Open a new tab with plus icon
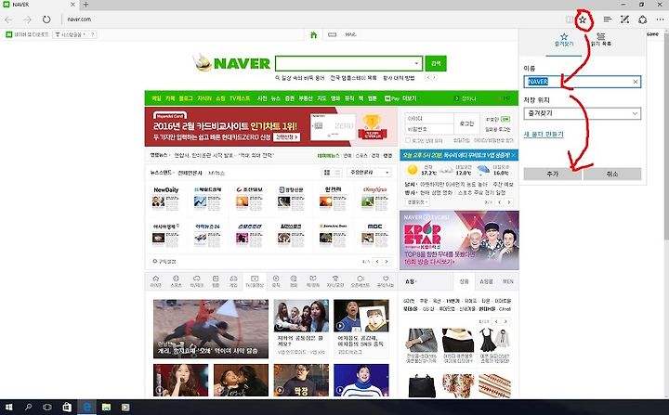669x415 pixels. 85,5
